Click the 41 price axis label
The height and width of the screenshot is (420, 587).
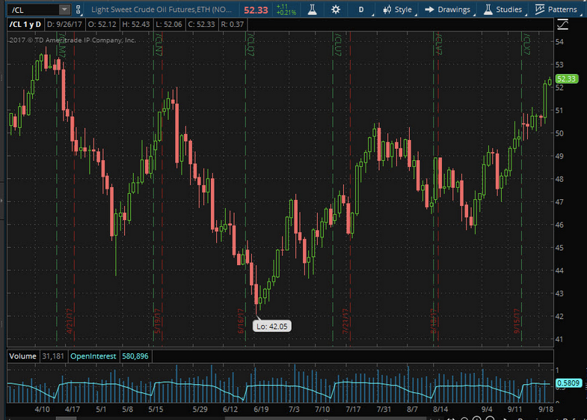[x=559, y=339]
